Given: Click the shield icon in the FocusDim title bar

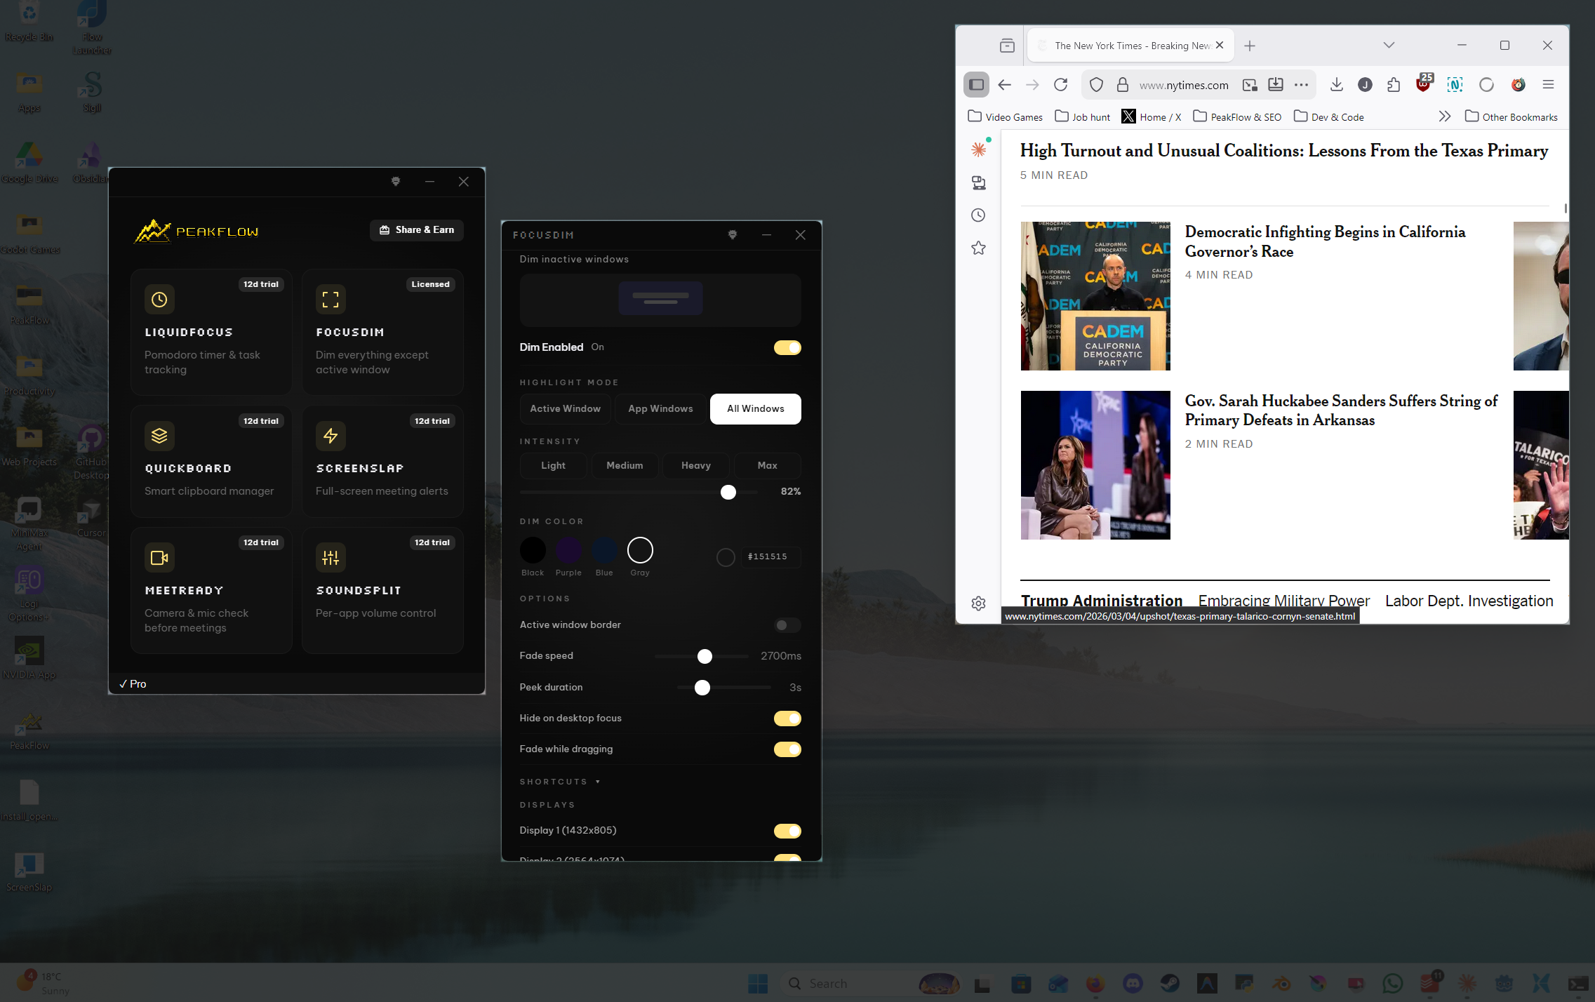Looking at the screenshot, I should coord(732,235).
